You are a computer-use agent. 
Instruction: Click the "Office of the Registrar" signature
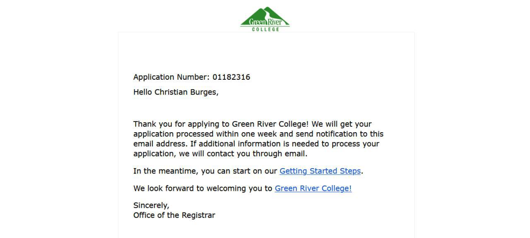[174, 215]
